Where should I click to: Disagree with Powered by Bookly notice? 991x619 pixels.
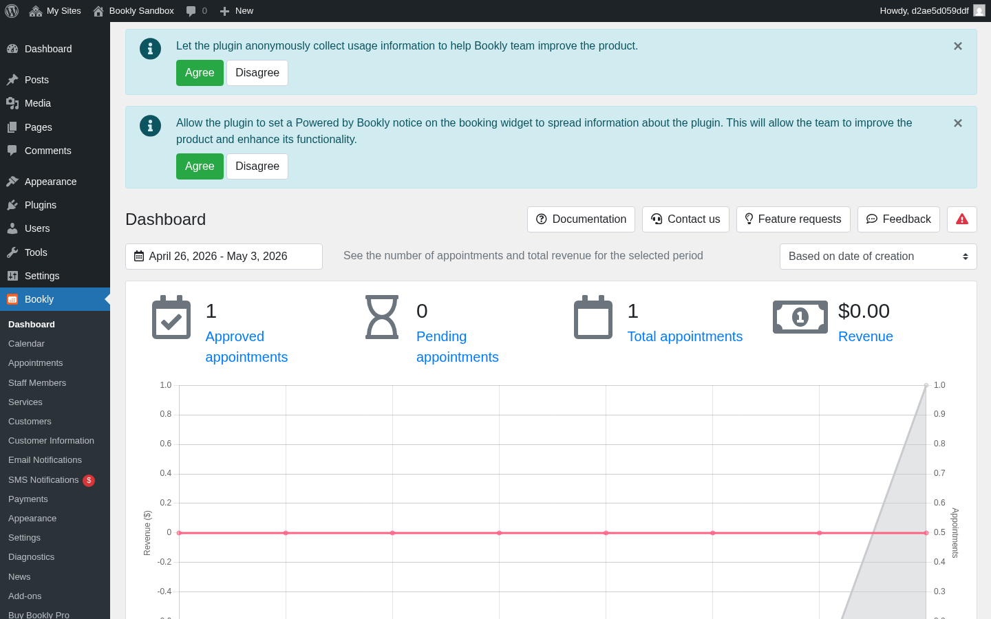pos(257,166)
